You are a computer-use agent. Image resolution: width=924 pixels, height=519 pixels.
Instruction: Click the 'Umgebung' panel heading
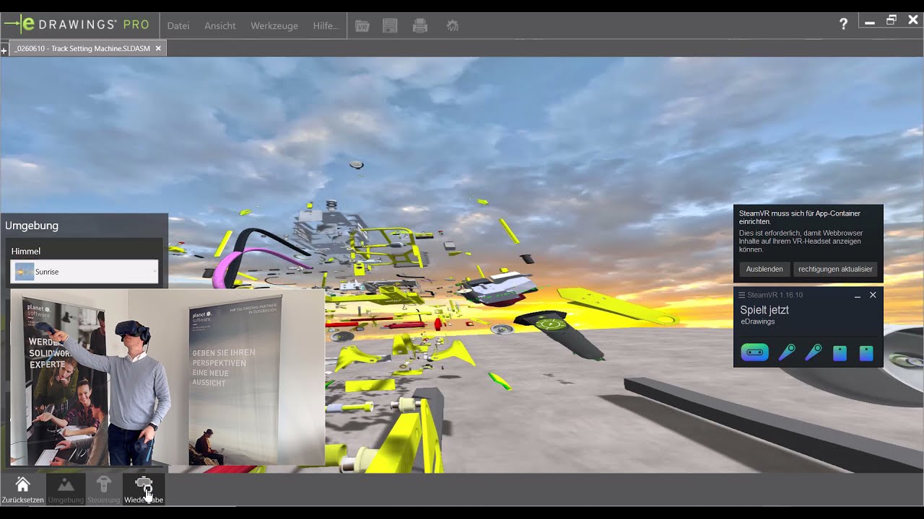point(32,226)
